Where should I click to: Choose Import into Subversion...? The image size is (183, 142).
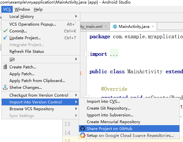129,115
